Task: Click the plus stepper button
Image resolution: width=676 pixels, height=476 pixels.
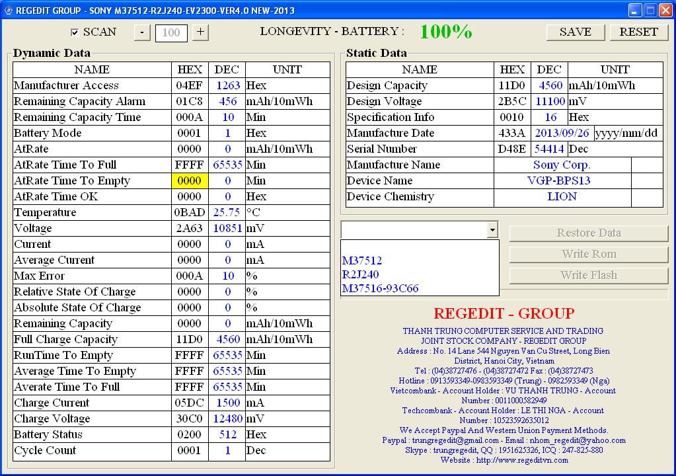Action: coord(201,32)
